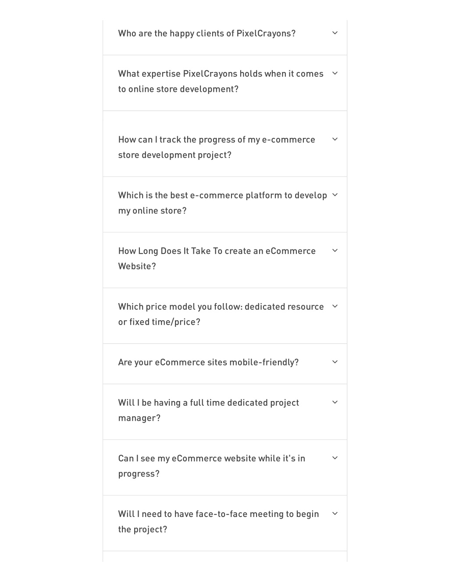Select 'What expertise PixelCrayons holds' question text
This screenshot has width=449, height=582.
(221, 81)
